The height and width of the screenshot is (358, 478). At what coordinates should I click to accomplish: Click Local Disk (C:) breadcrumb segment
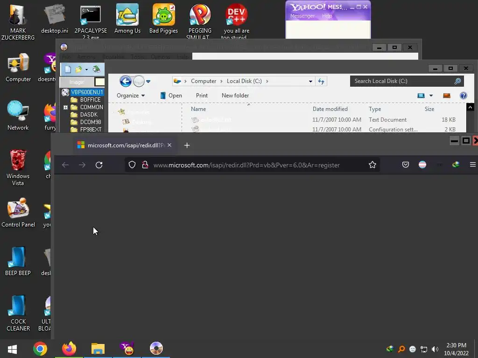(244, 81)
